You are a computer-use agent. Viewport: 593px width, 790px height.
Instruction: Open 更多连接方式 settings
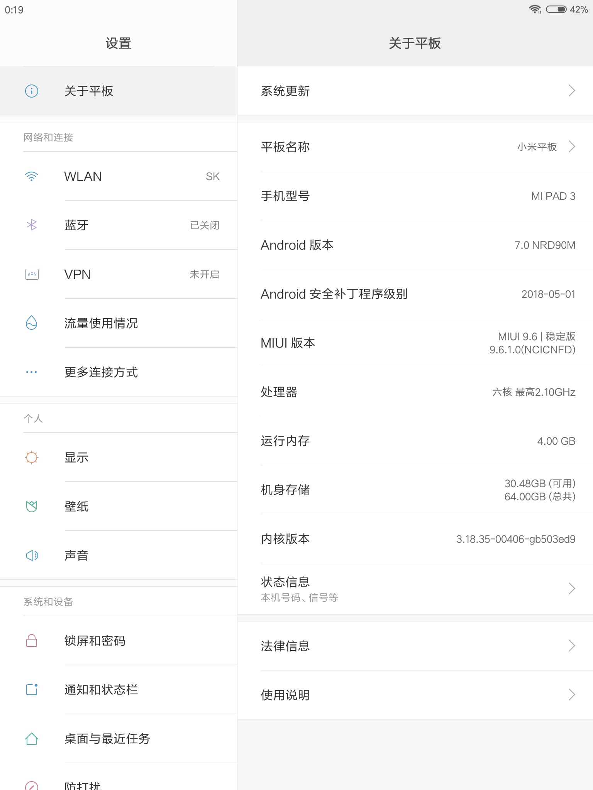point(119,372)
